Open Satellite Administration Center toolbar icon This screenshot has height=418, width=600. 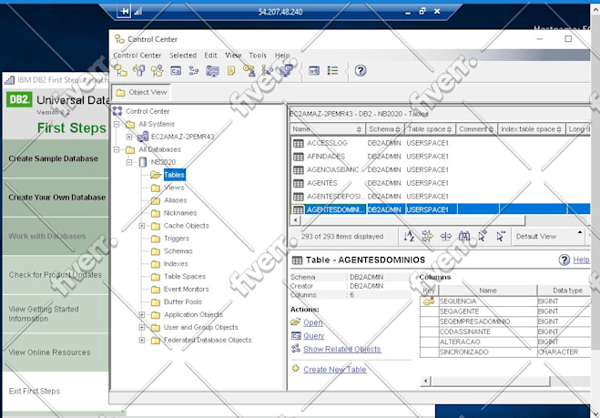point(157,70)
